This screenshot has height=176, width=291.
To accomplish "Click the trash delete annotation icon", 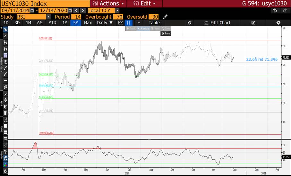I will 5,113.
